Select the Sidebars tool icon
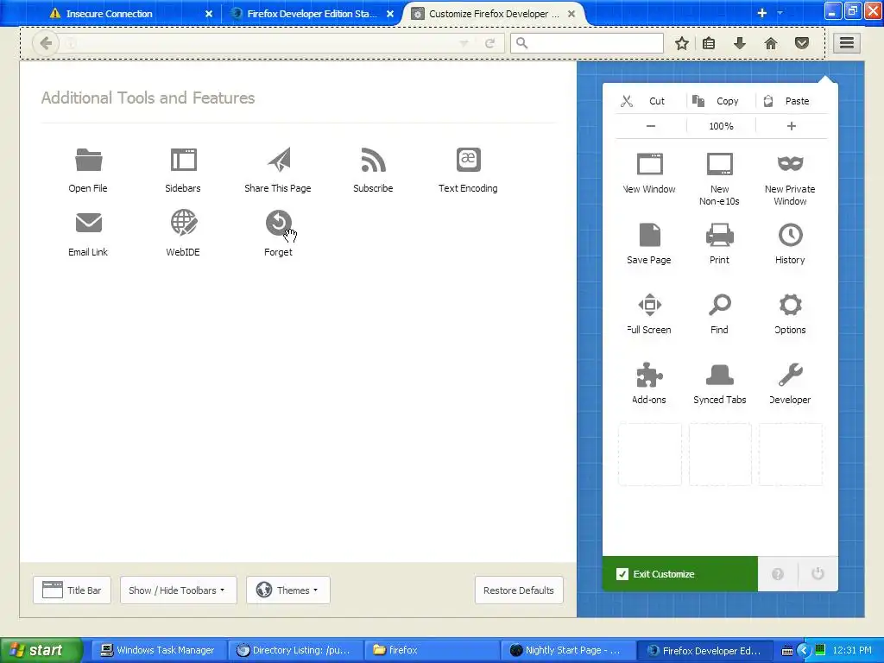Screen dimensions: 884x663 (183, 160)
